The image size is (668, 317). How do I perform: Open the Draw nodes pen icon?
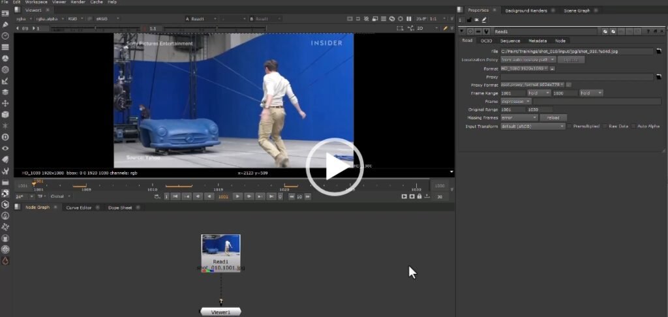coord(5,25)
